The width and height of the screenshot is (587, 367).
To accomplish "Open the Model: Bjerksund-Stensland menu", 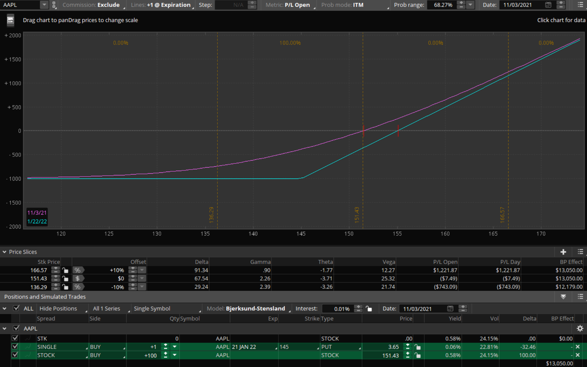I will point(248,308).
